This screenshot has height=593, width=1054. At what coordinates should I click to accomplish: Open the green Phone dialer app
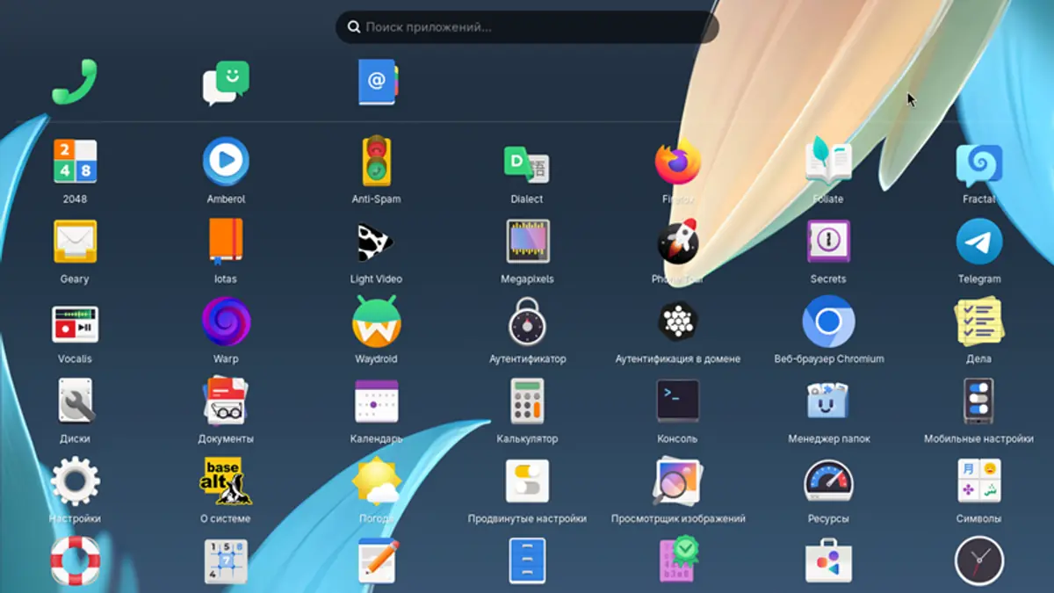(75, 83)
